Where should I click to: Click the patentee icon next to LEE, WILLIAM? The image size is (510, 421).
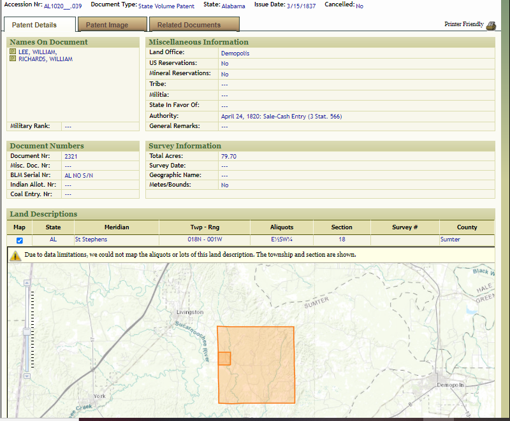coord(13,52)
